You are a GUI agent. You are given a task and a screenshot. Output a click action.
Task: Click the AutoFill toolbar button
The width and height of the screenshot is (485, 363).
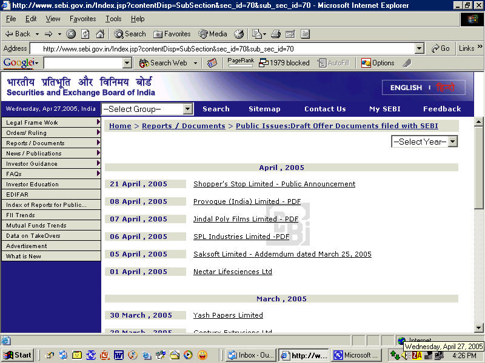(x=333, y=63)
